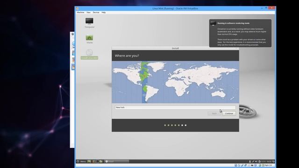Click the hard disk activity status icon
Screen dimensions: 299x168
(x=235, y=165)
